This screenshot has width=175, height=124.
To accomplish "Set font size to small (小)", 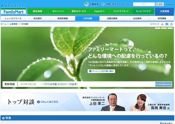I will pyautogui.click(x=162, y=24).
